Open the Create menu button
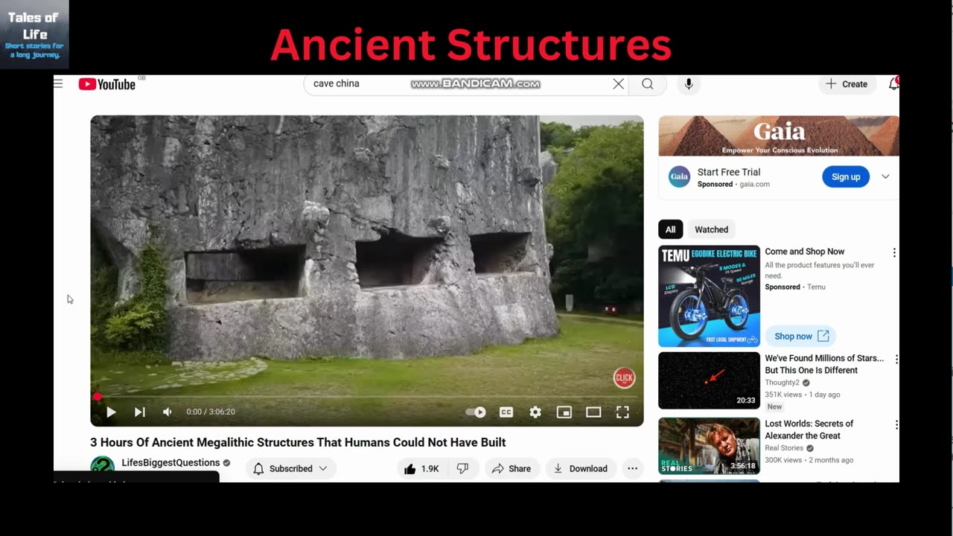The height and width of the screenshot is (536, 953). coord(847,84)
